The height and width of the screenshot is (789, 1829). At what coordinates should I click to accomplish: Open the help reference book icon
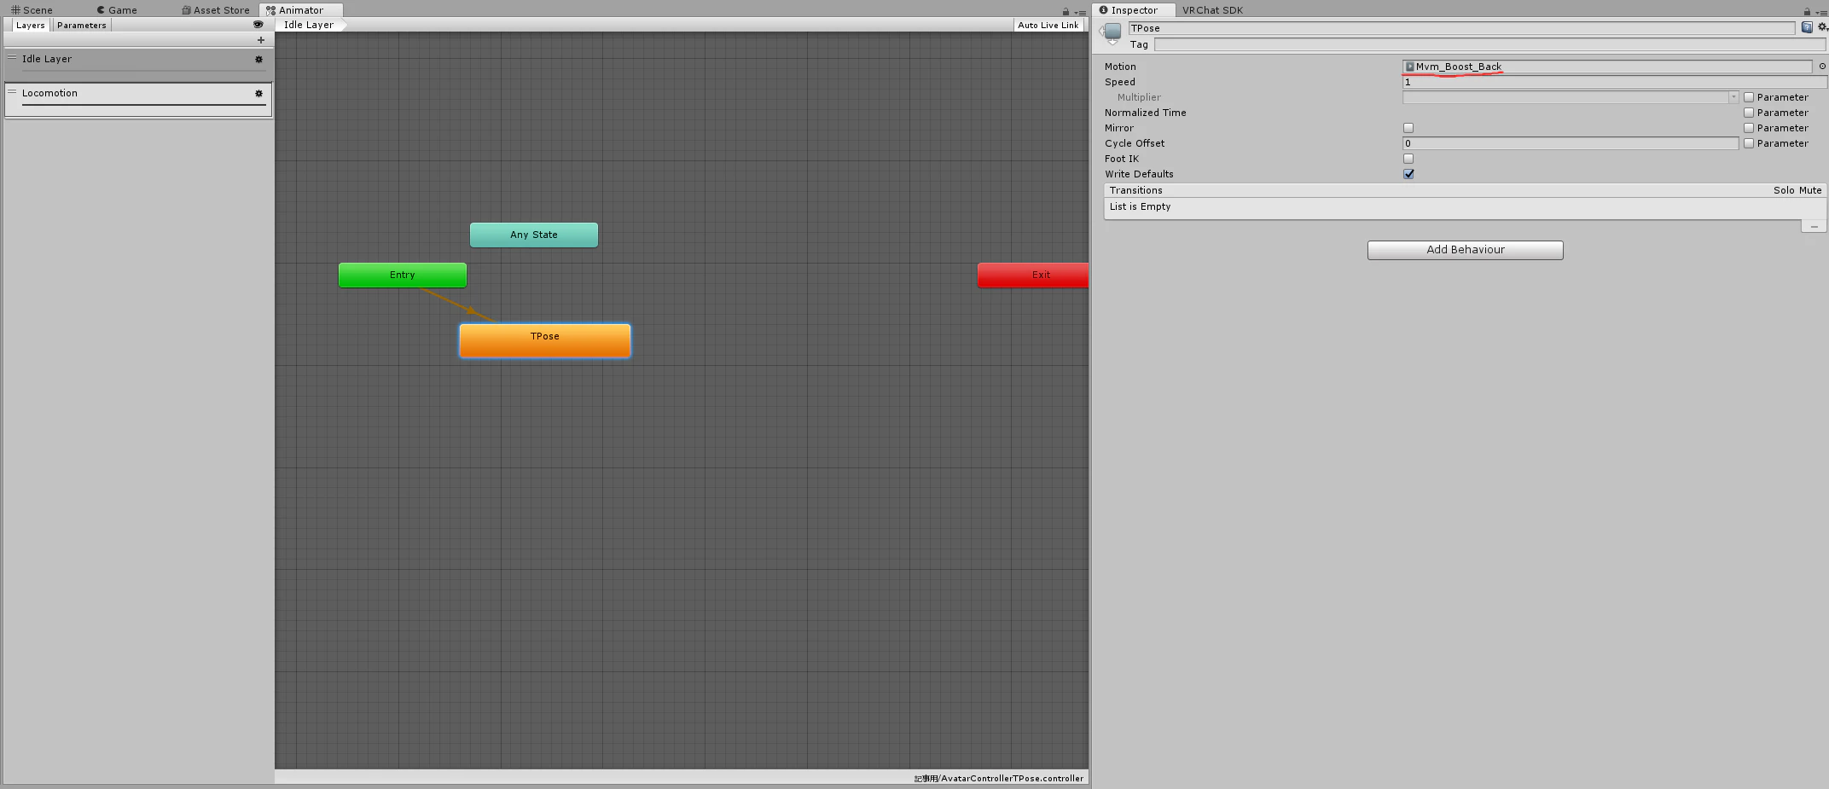pos(1807,28)
